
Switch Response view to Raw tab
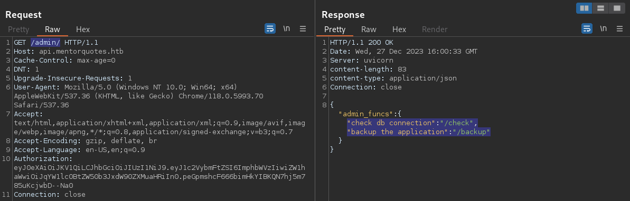(x=369, y=29)
